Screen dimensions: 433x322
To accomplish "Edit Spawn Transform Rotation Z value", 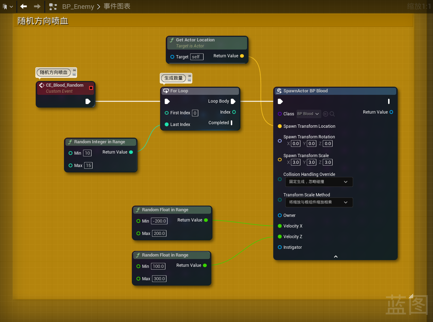I will (328, 144).
